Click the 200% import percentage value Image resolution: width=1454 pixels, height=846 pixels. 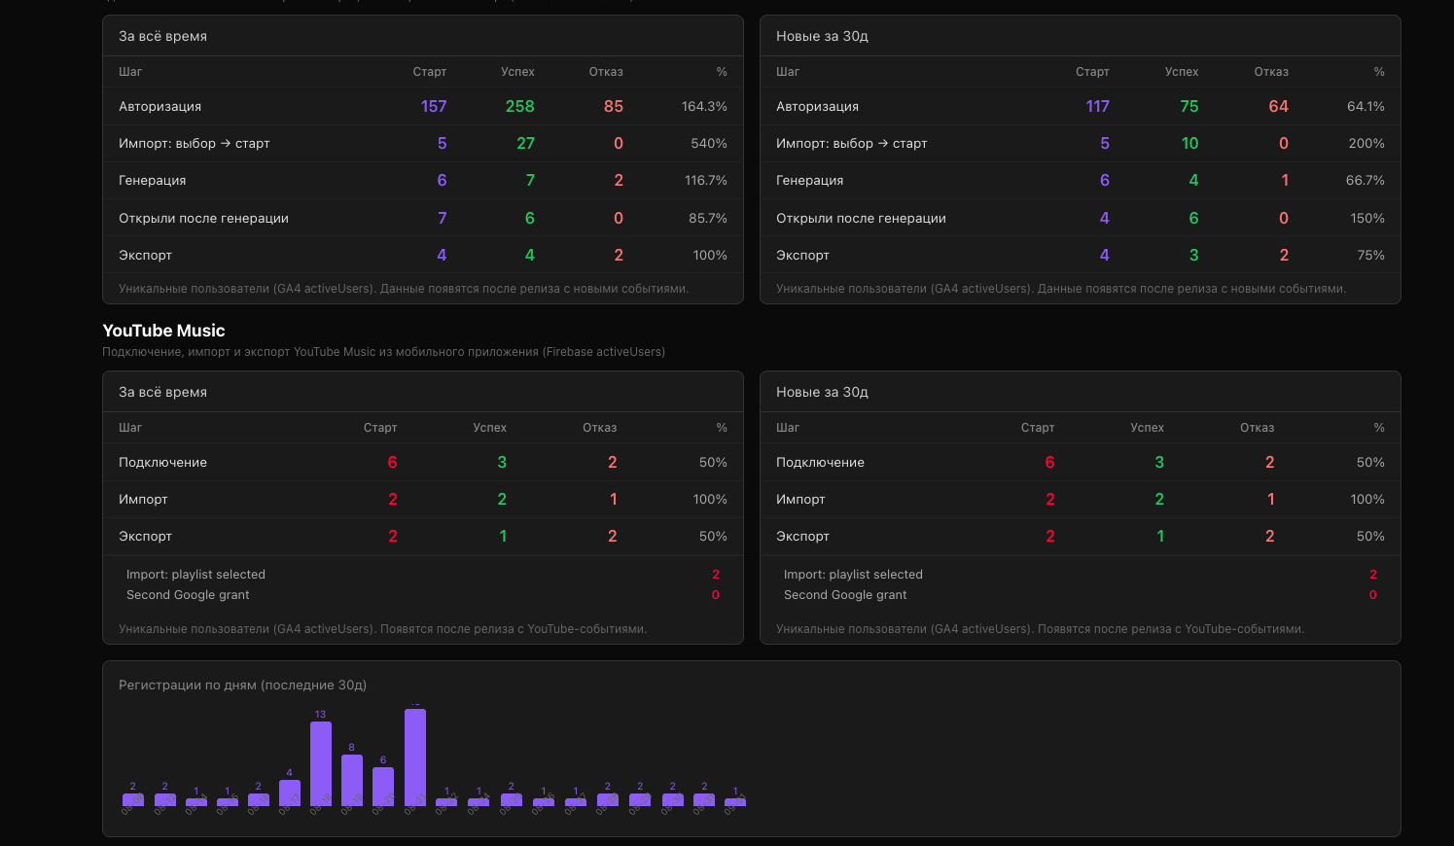(1366, 143)
